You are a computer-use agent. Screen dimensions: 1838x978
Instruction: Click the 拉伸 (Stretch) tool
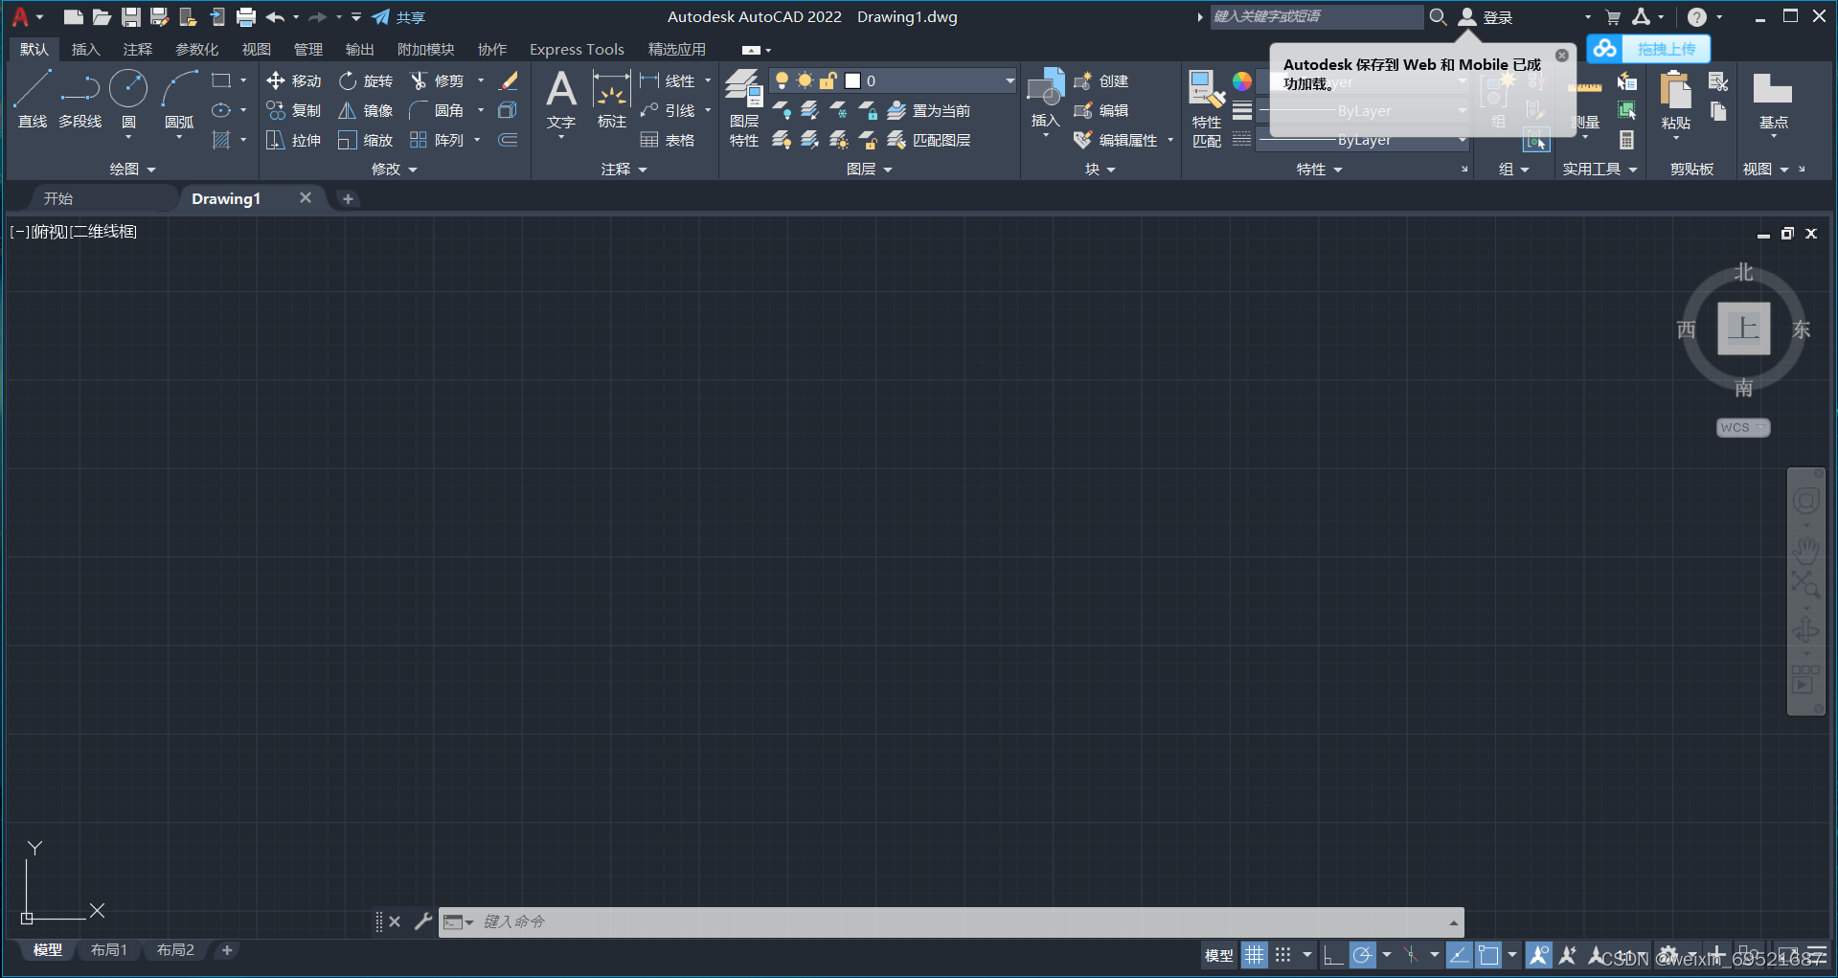click(x=294, y=141)
